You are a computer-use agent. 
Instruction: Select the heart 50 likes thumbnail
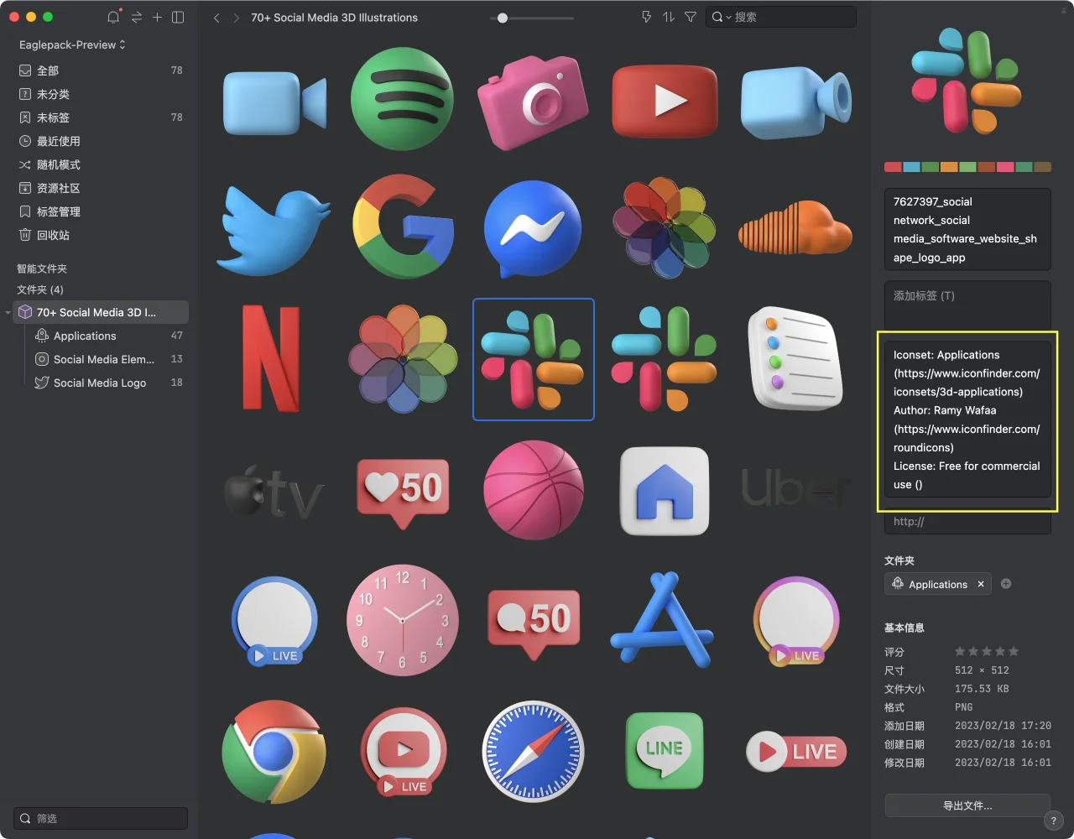coord(404,492)
